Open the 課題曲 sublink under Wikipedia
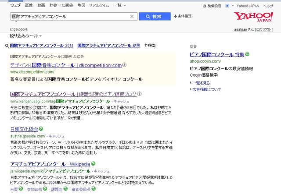 click(57, 189)
